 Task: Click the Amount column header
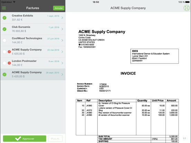pyautogui.click(x=171, y=101)
